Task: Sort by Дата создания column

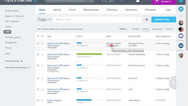Action: [164, 36]
